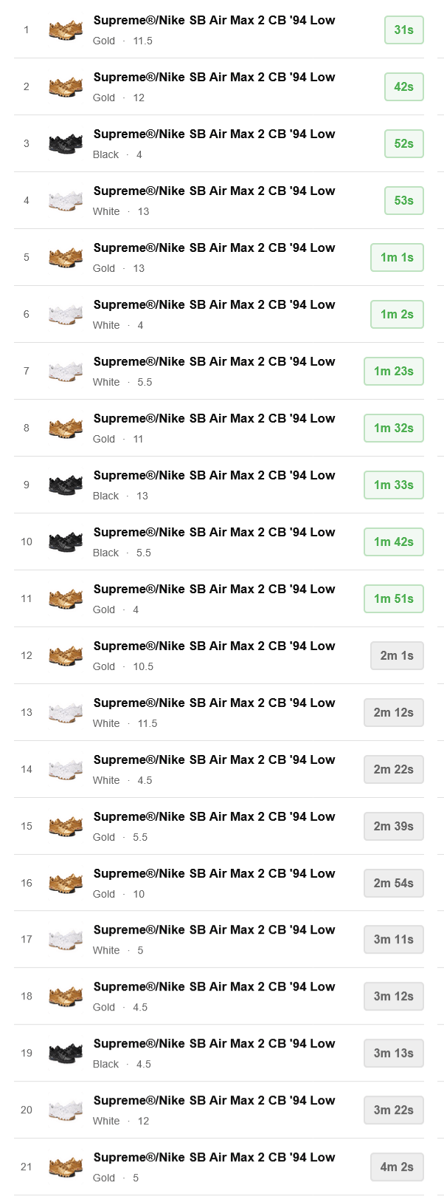Click the gold sneaker image in row 12
The height and width of the screenshot is (1202, 444).
coord(66,656)
